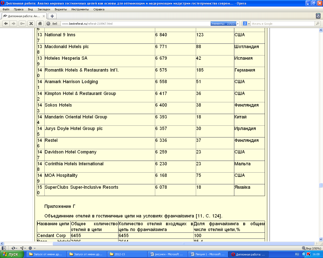Open a new tab with plus button

point(52,16)
